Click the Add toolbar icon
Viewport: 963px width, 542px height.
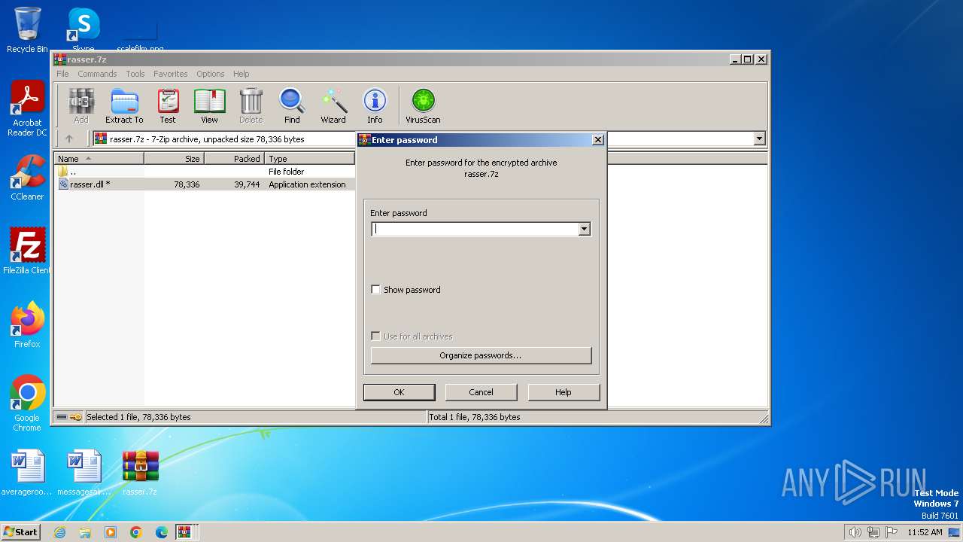[81, 105]
